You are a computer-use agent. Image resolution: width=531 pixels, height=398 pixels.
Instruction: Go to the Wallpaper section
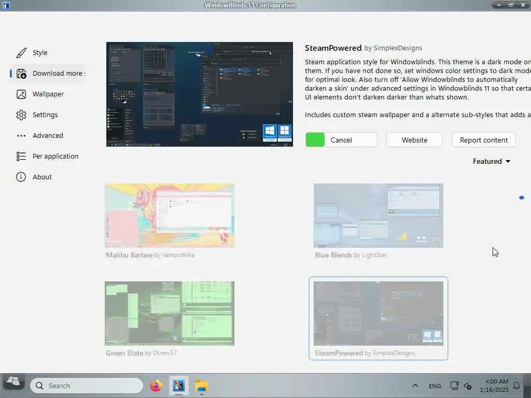(48, 94)
